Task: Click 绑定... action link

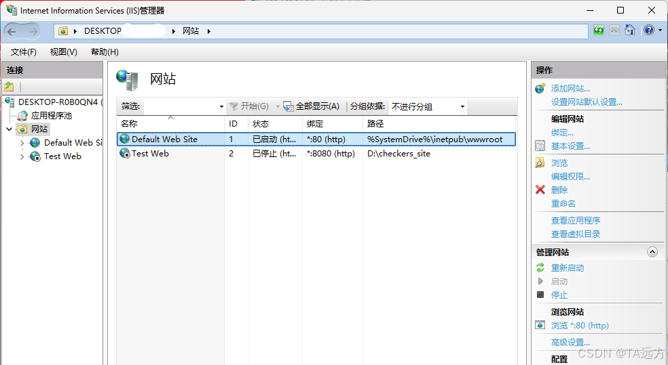Action: 562,133
